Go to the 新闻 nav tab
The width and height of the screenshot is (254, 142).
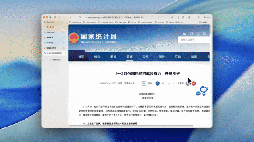(x=113, y=56)
